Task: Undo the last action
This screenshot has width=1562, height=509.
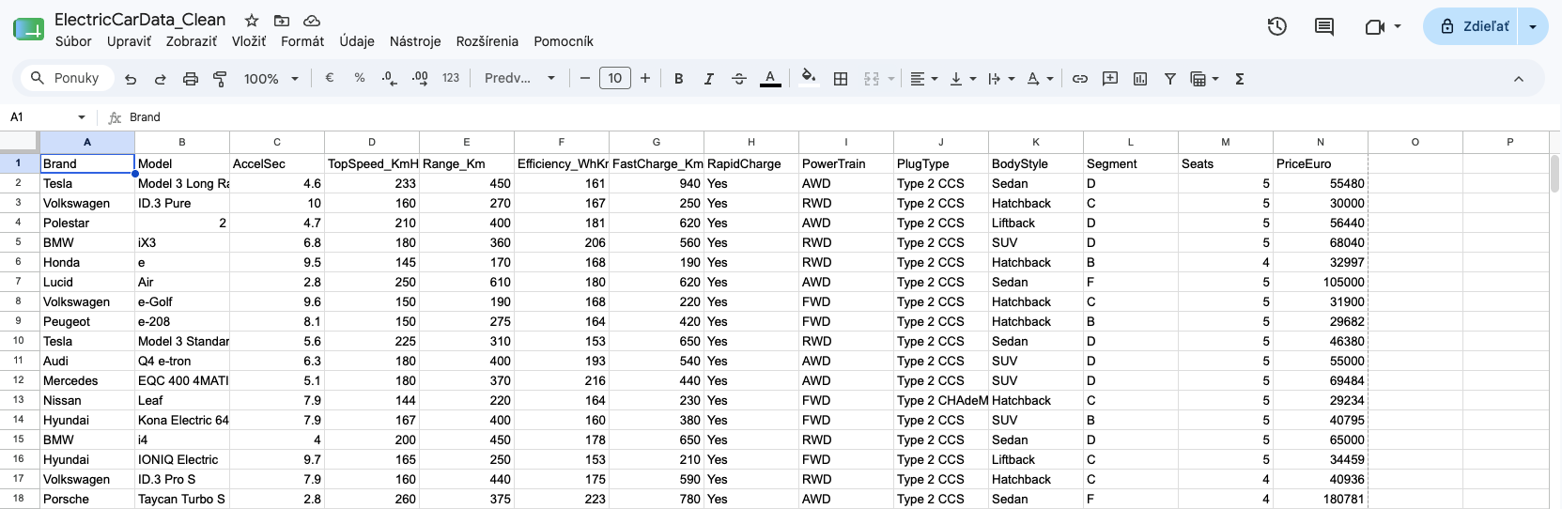Action: pos(131,79)
